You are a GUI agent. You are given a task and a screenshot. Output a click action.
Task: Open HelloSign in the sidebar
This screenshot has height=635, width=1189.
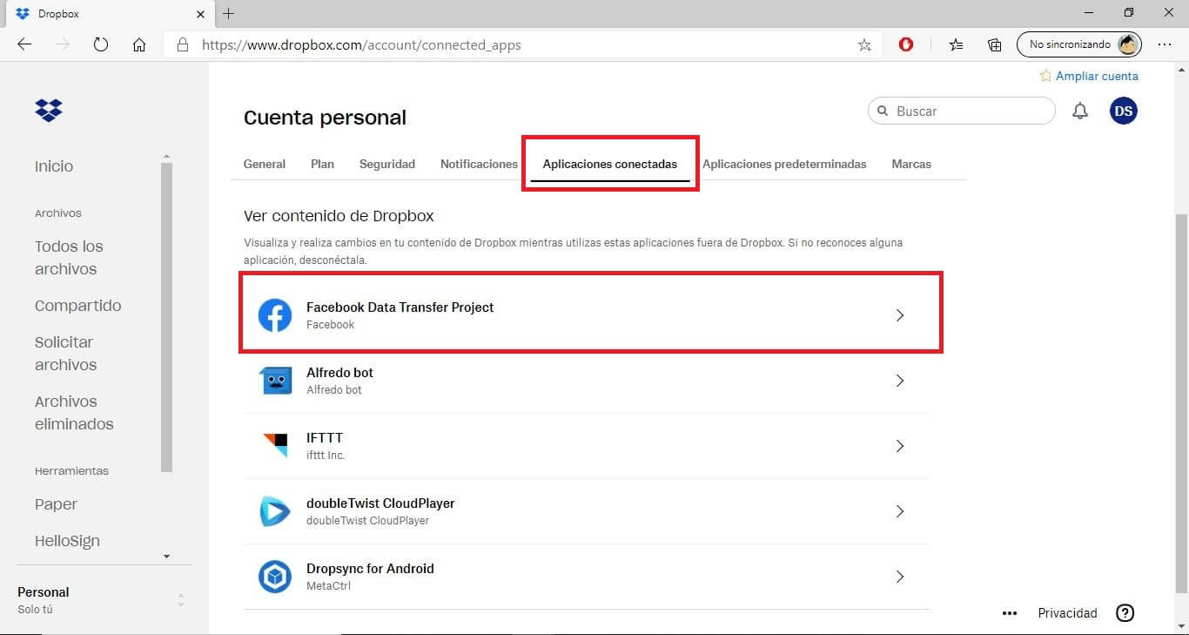coord(67,541)
